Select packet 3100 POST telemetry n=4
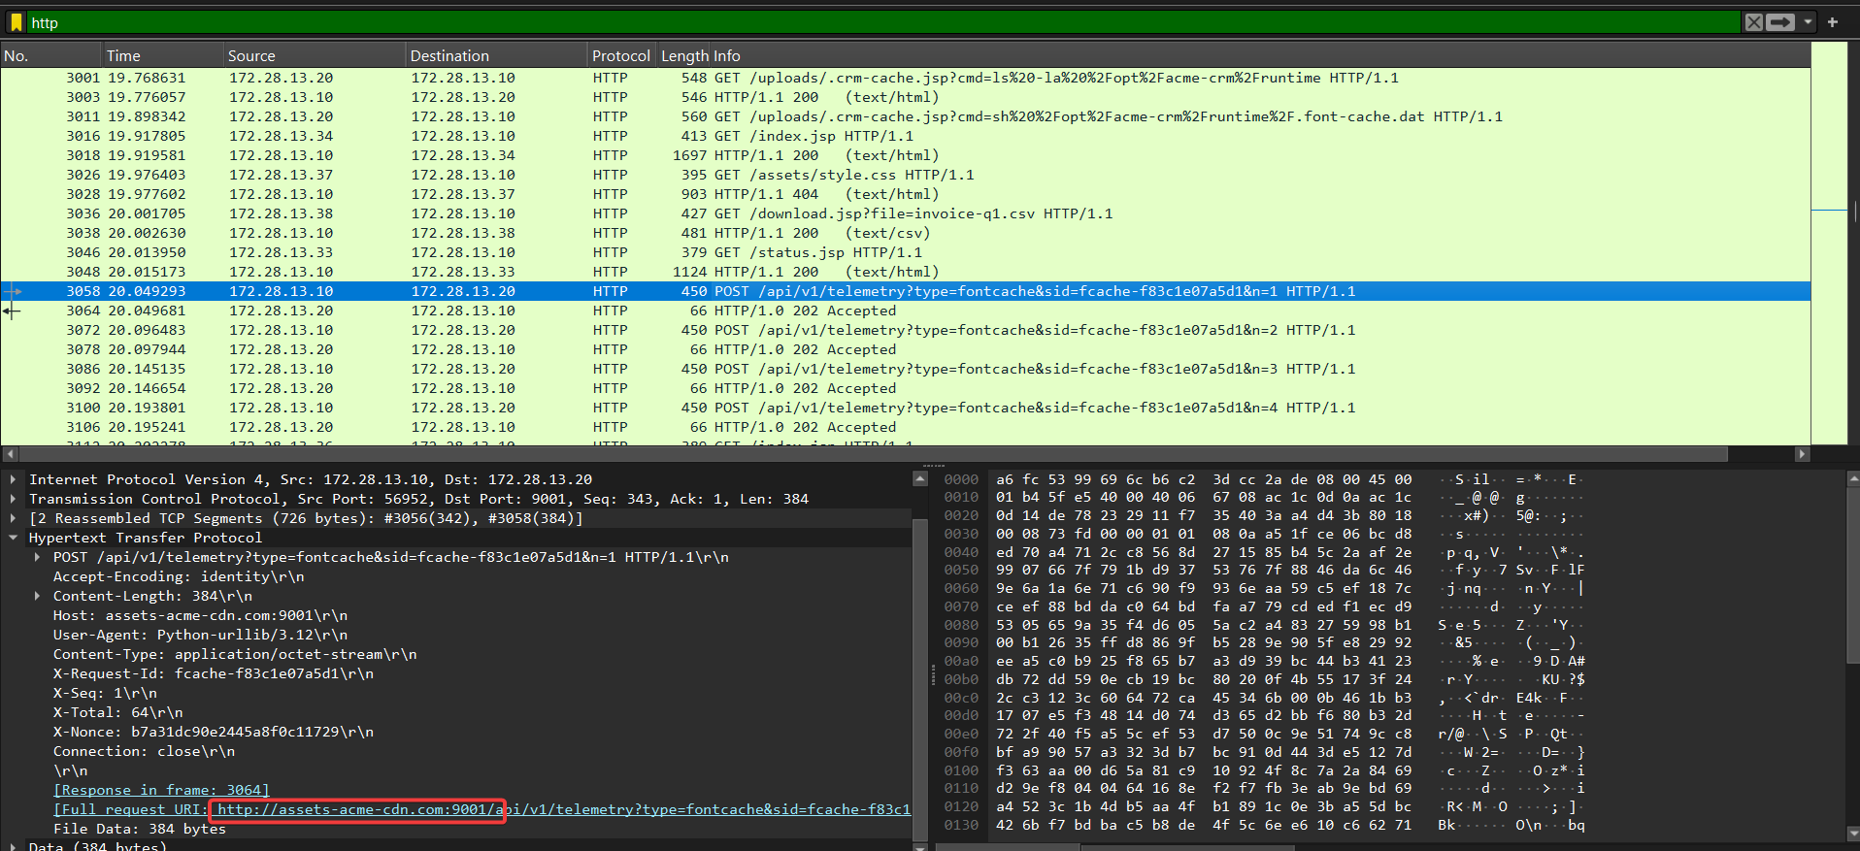Screen dimensions: 1860x851 point(905,408)
